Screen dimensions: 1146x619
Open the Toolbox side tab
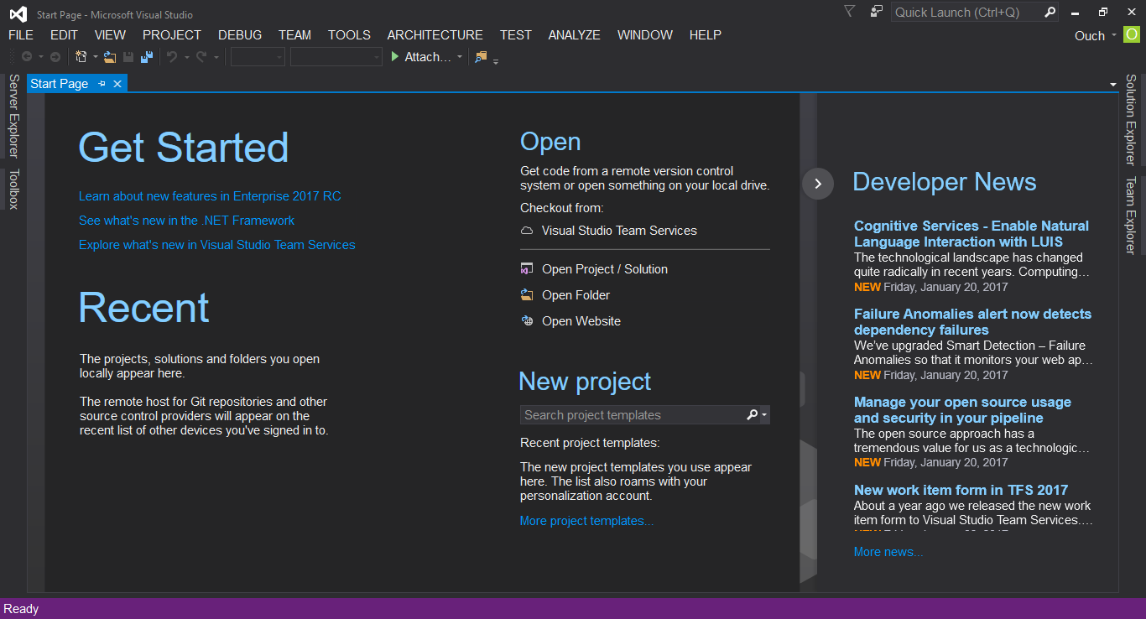point(13,190)
